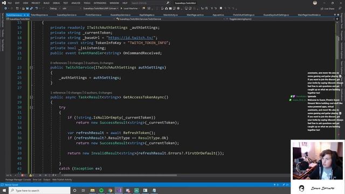The image size is (345, 194).
Task: Click the navigate backward toolbar icon
Action: (5, 9)
